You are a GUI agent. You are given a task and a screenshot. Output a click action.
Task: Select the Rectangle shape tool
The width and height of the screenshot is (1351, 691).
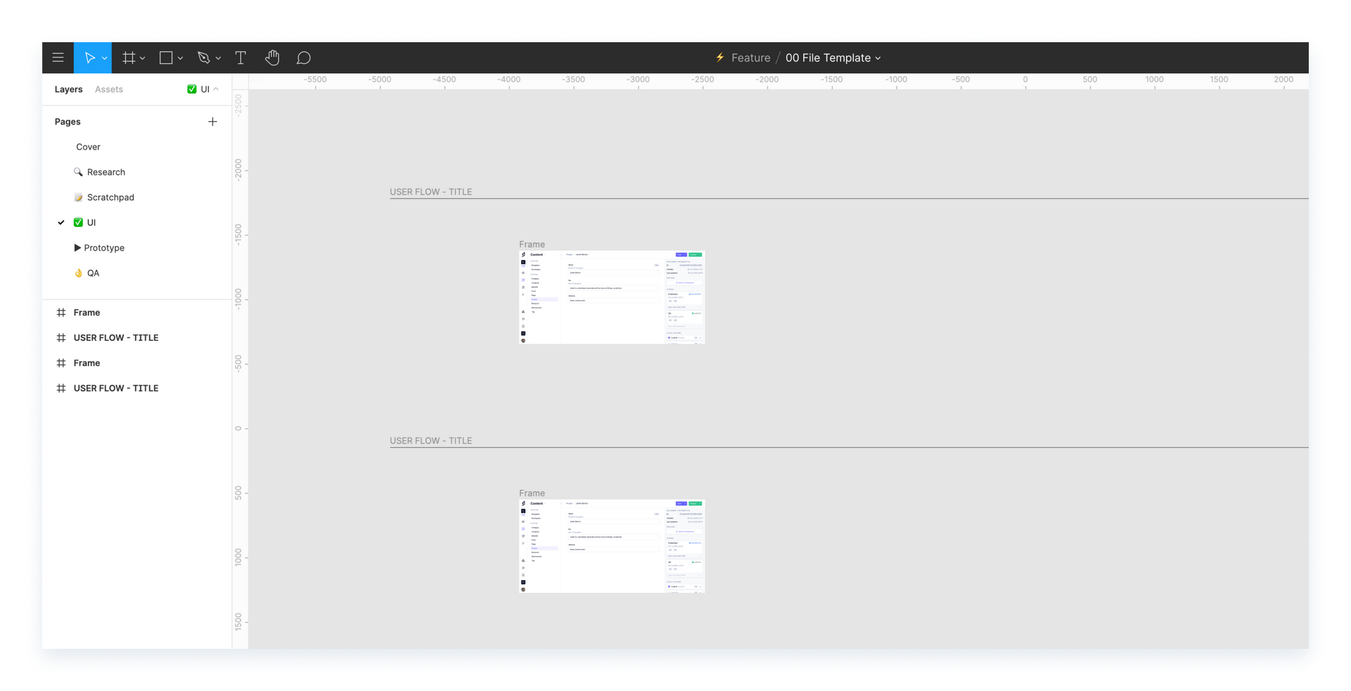[166, 58]
